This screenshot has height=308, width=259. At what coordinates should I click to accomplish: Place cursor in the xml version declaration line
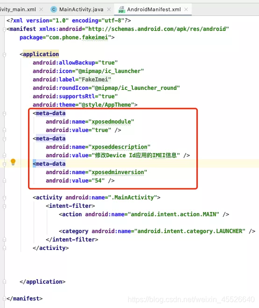[69, 21]
